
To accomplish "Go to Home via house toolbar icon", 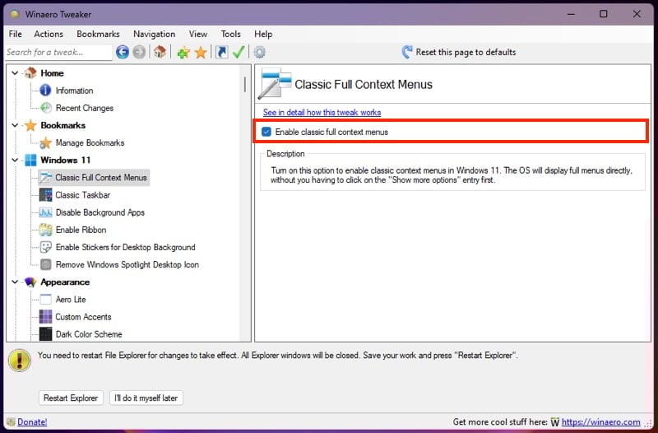I will coord(160,52).
